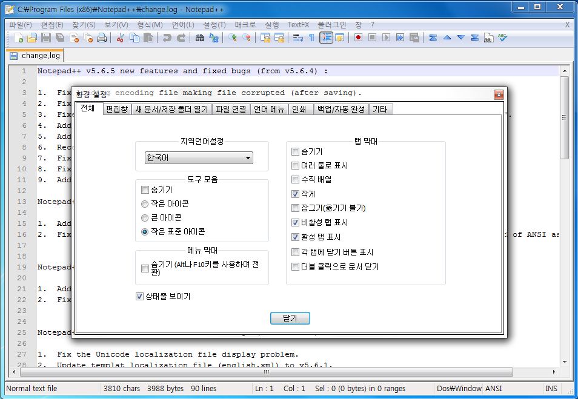The image size is (578, 399).
Task: Click the Find binoculars icon
Action: pos(199,38)
